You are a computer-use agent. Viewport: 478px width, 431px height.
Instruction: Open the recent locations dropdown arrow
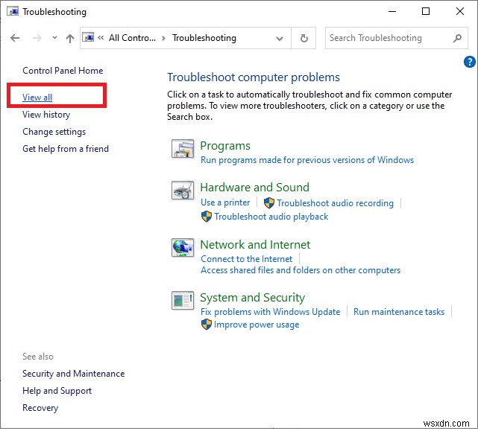54,38
